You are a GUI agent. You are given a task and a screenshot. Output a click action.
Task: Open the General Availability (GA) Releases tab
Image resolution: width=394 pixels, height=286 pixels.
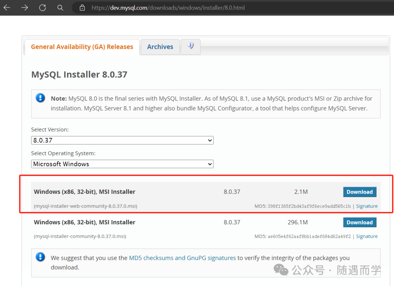82,47
